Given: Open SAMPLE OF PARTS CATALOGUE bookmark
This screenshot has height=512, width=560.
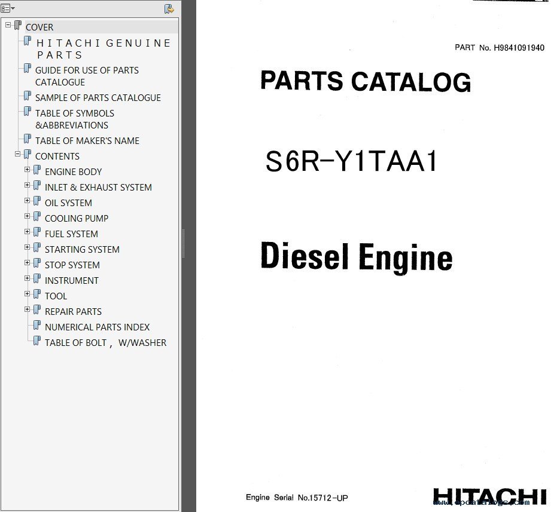Looking at the screenshot, I should coord(98,98).
